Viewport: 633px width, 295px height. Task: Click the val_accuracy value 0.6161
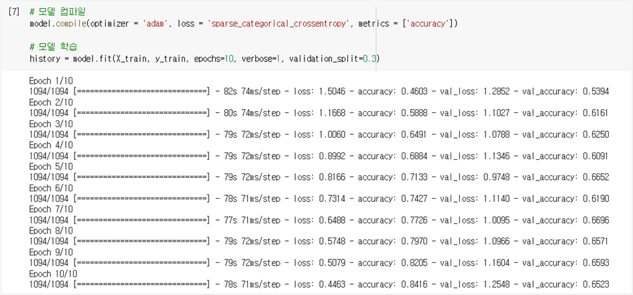coord(596,112)
